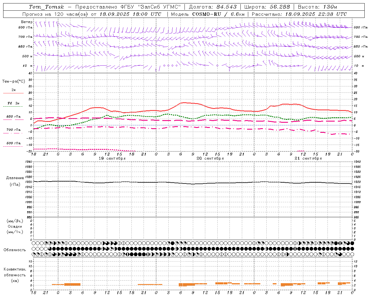
Task: Click the solid line sample under 2м legend
Action: pyautogui.click(x=13, y=93)
